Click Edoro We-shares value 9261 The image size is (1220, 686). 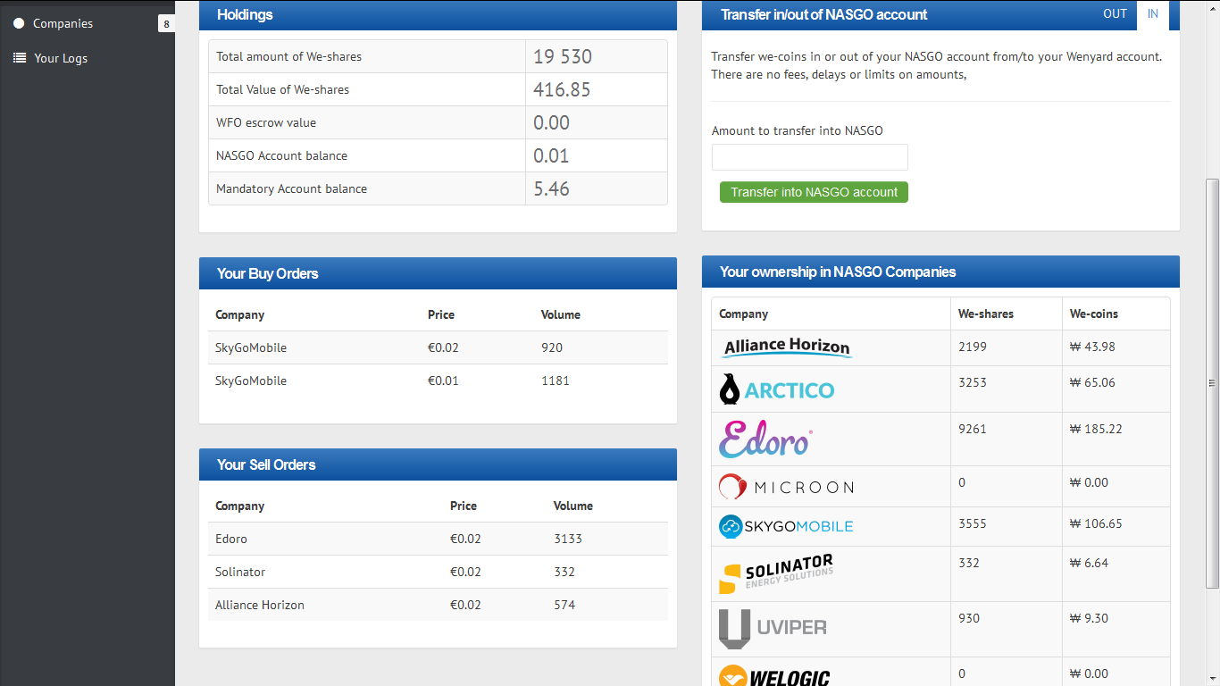point(972,429)
